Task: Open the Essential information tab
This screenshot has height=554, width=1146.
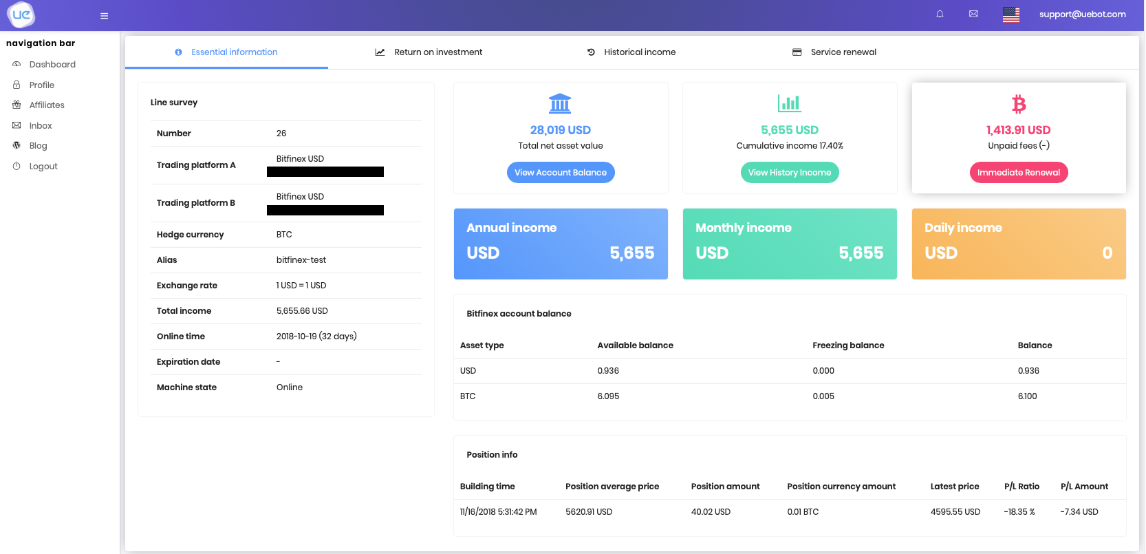Action: tap(226, 52)
